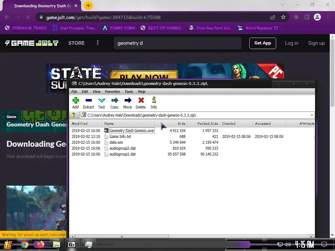Open Chrome extensions puzzle icon
The width and height of the screenshot is (335, 251).
(296, 17)
